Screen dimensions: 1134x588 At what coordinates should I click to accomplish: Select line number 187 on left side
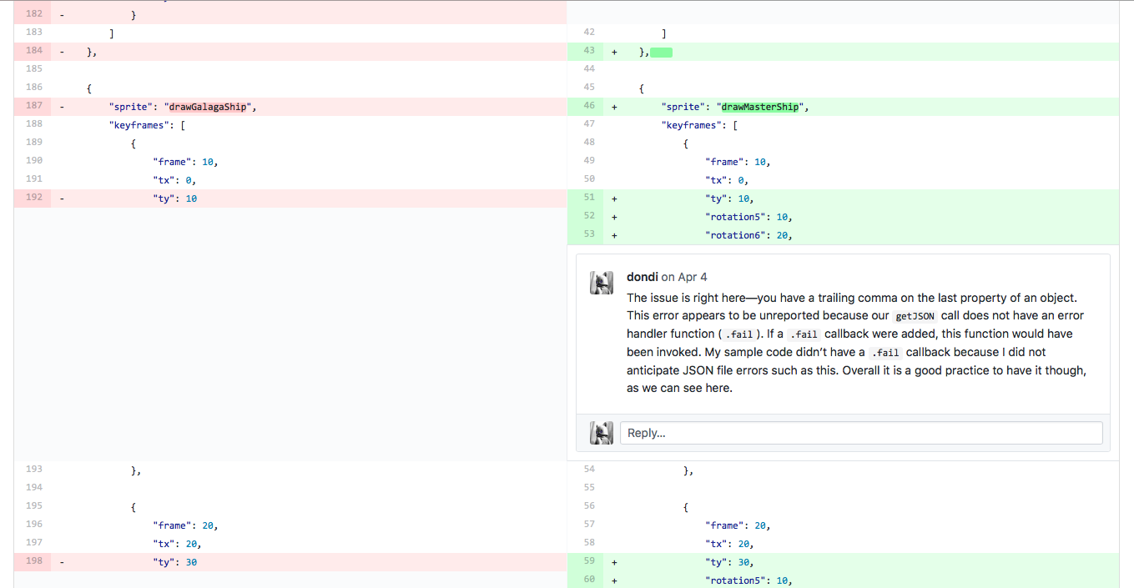tap(33, 107)
